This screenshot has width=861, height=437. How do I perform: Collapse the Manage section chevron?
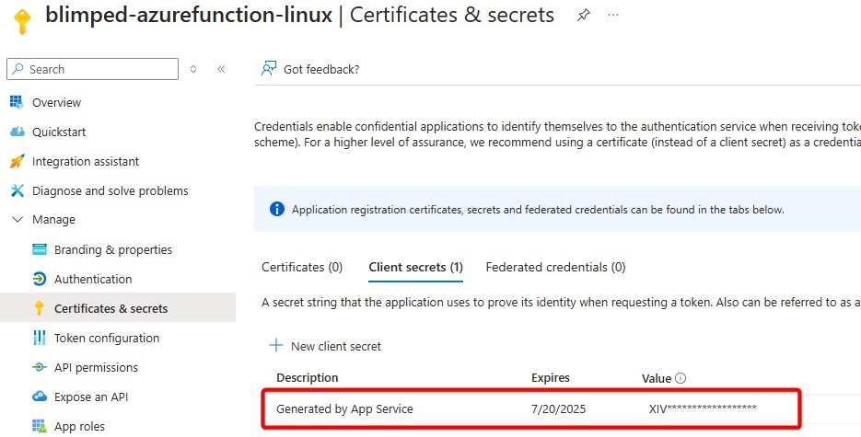17,219
